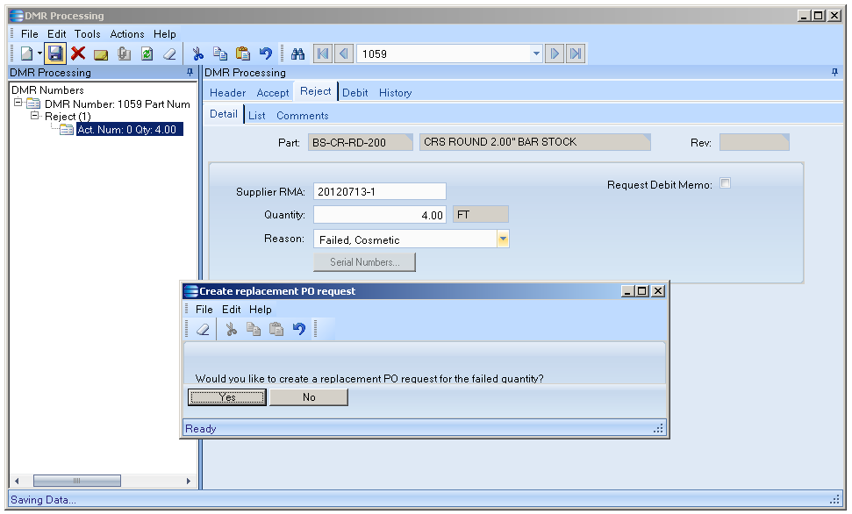This screenshot has width=852, height=514.
Task: Switch to the List sub-tab
Action: tap(256, 116)
